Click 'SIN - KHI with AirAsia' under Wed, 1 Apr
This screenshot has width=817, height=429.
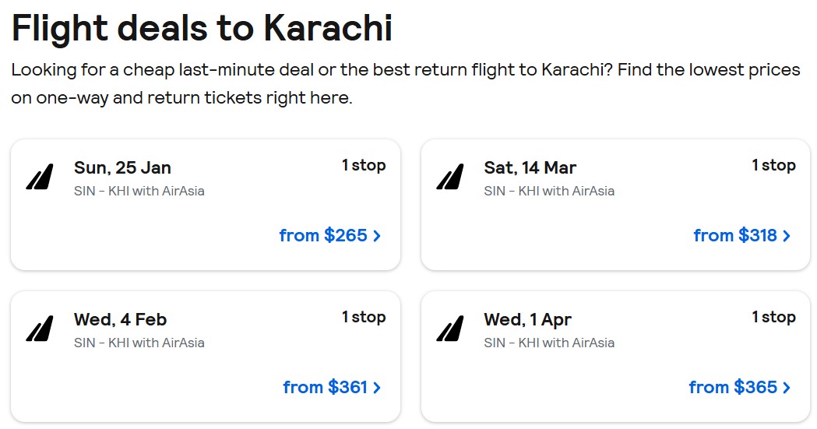(549, 343)
